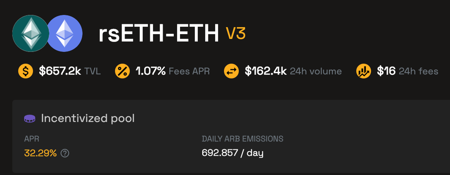Screen dimensions: 450x175
Task: Click the rsETH-ETH pool title
Action: pyautogui.click(x=159, y=34)
